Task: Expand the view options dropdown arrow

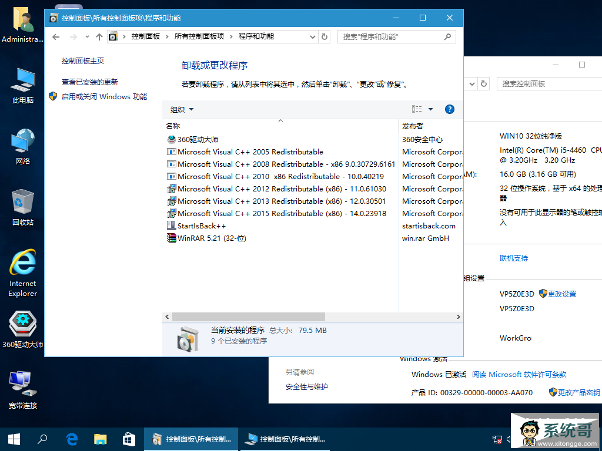Action: coord(430,109)
